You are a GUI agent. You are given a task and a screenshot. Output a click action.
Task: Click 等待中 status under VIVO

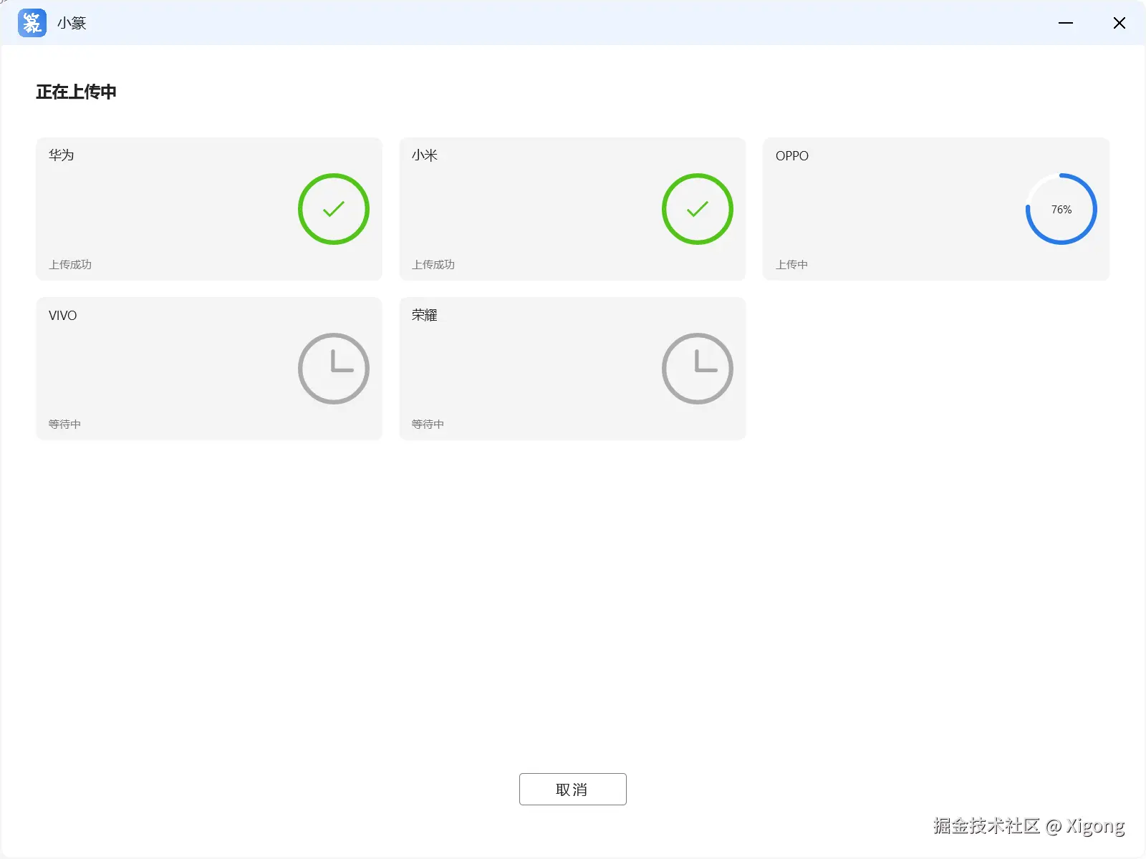64,424
